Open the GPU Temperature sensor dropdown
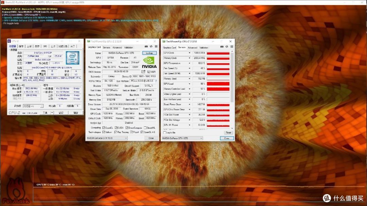 (x=189, y=63)
